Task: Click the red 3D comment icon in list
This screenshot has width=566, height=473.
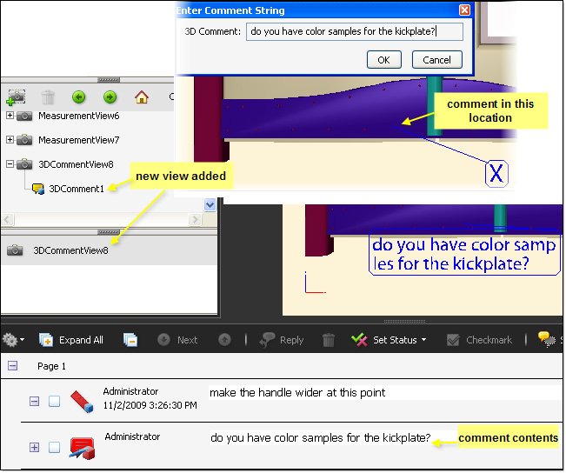Action: 81,448
